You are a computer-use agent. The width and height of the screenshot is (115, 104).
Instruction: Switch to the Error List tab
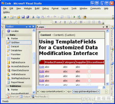(13, 97)
